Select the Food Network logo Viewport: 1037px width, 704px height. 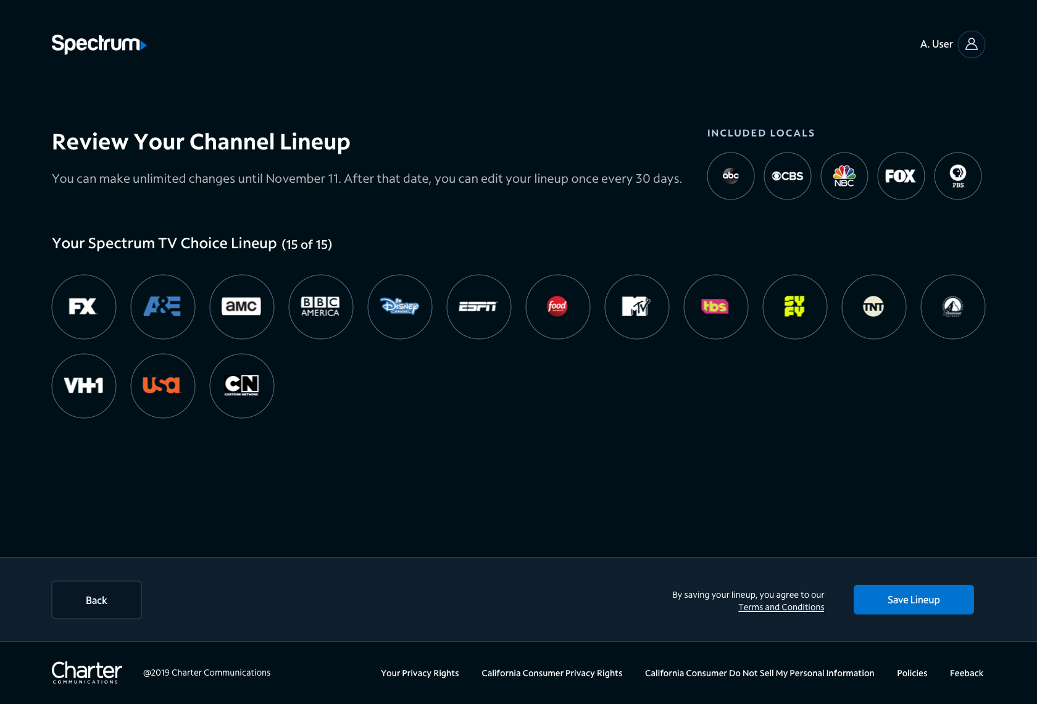557,307
